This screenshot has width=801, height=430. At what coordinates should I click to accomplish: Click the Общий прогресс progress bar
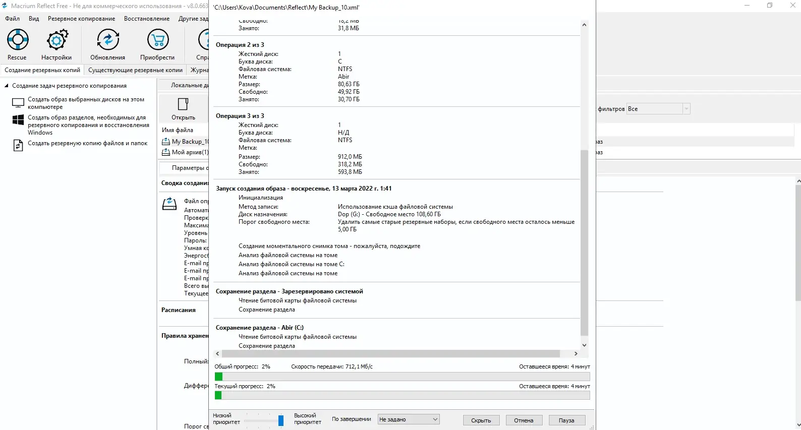pyautogui.click(x=402, y=377)
